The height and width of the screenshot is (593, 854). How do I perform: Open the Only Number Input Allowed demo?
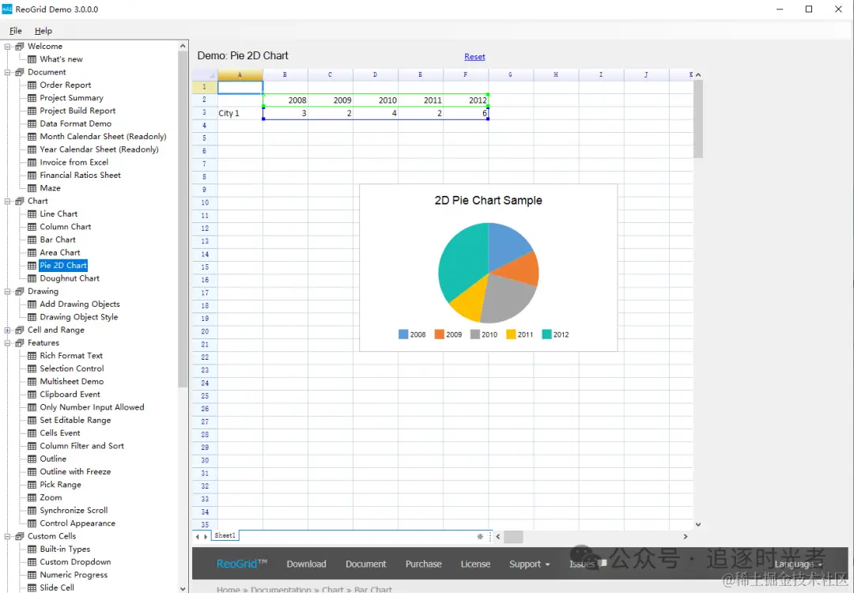coord(92,407)
